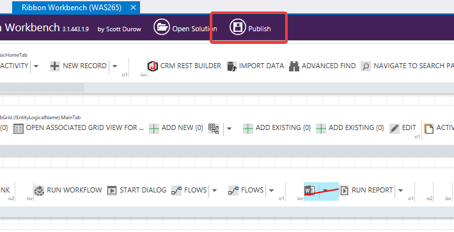Viewport: 454px width, 232px height.
Task: Open the dropdown next to hierarchy grid icon
Action: pyautogui.click(x=229, y=128)
